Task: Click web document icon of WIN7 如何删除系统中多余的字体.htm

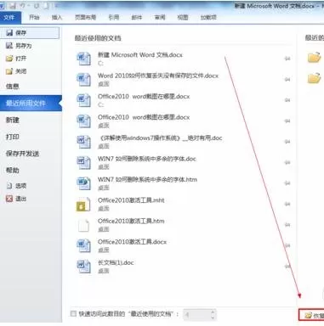Action: pyautogui.click(x=83, y=183)
